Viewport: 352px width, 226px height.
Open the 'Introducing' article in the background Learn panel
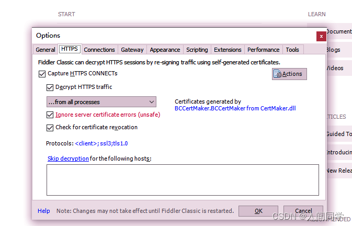click(339, 152)
